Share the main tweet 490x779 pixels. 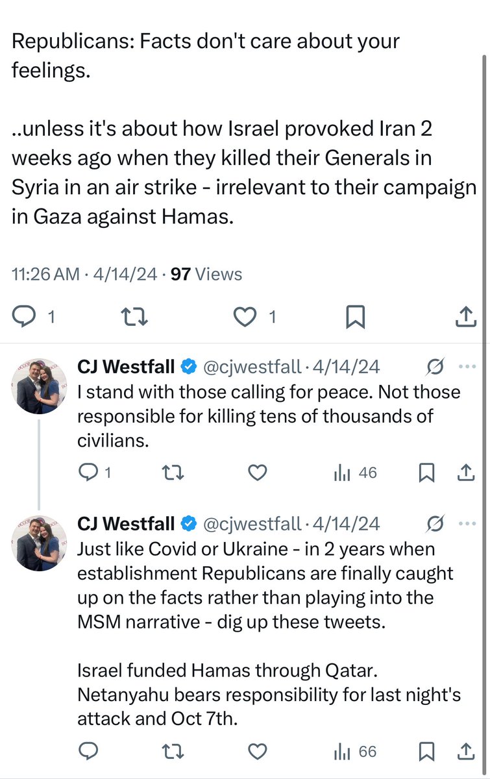(465, 316)
